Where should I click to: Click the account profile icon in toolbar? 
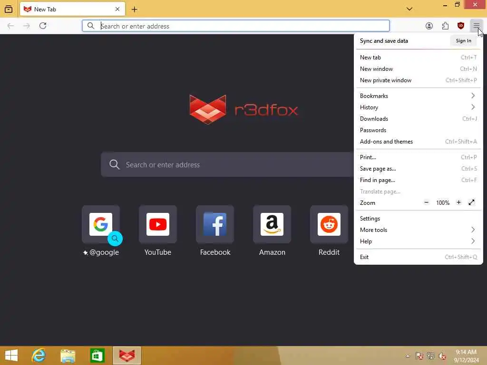pos(429,26)
